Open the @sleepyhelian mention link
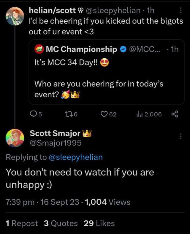The image size is (190, 234). (x=76, y=157)
